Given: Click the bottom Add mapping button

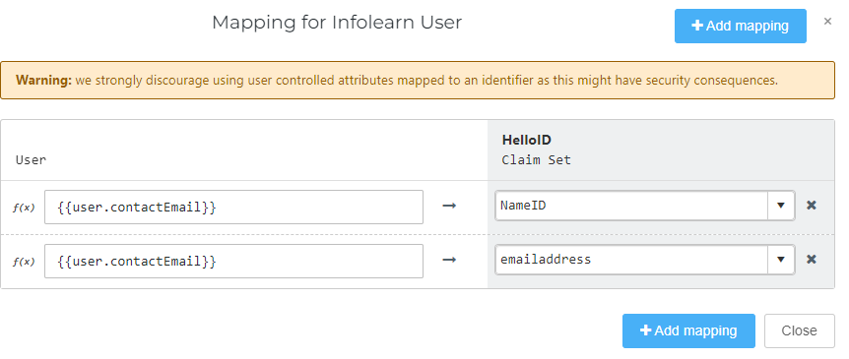Looking at the screenshot, I should pos(688,330).
